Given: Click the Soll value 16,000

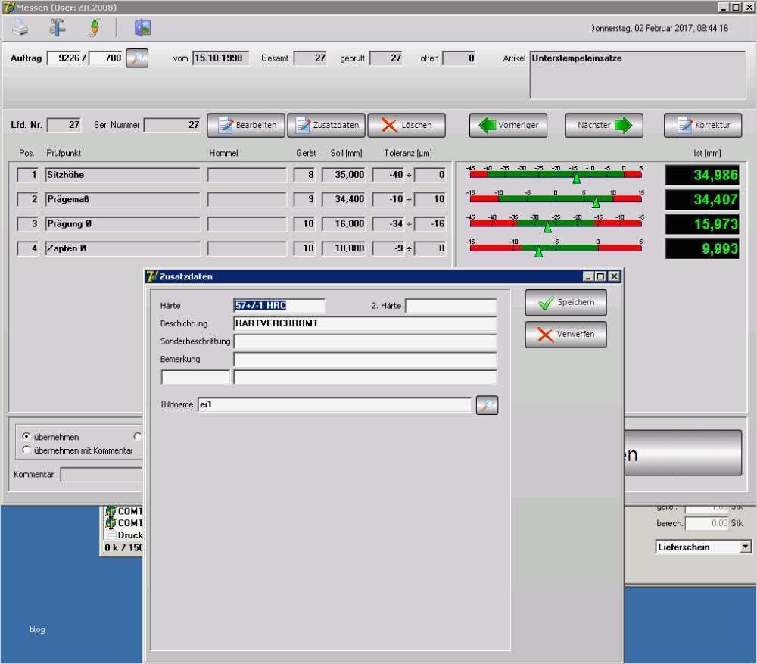Looking at the screenshot, I should [344, 224].
